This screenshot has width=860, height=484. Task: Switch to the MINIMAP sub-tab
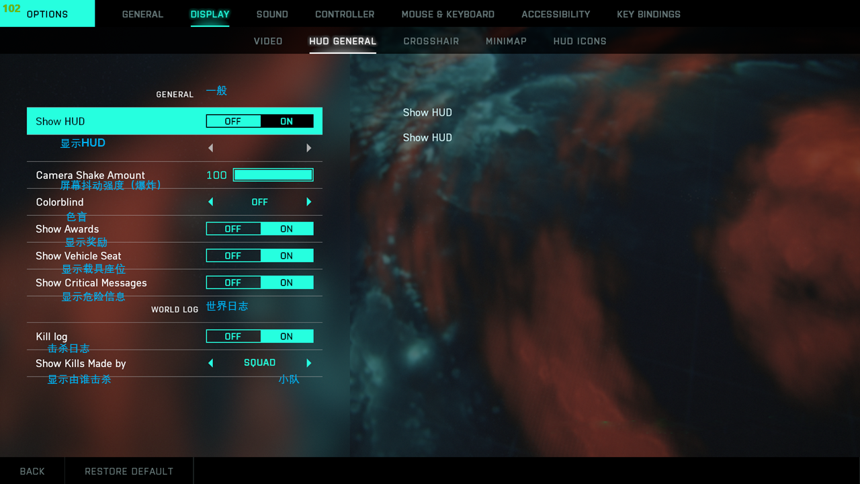point(506,41)
